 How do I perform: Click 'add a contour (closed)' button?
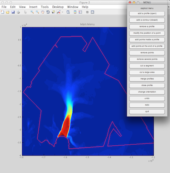tap(147, 20)
